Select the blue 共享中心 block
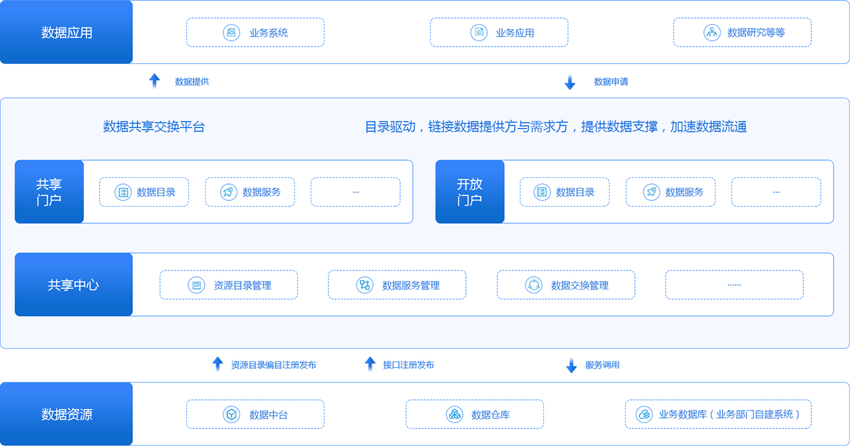This screenshot has width=853, height=447. point(74,285)
